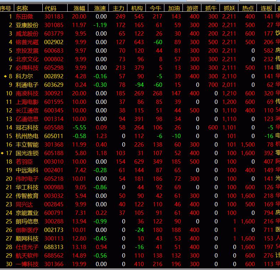The image size is (280, 270).
Task: Select stock 铭普光磁
Action: 27,42
